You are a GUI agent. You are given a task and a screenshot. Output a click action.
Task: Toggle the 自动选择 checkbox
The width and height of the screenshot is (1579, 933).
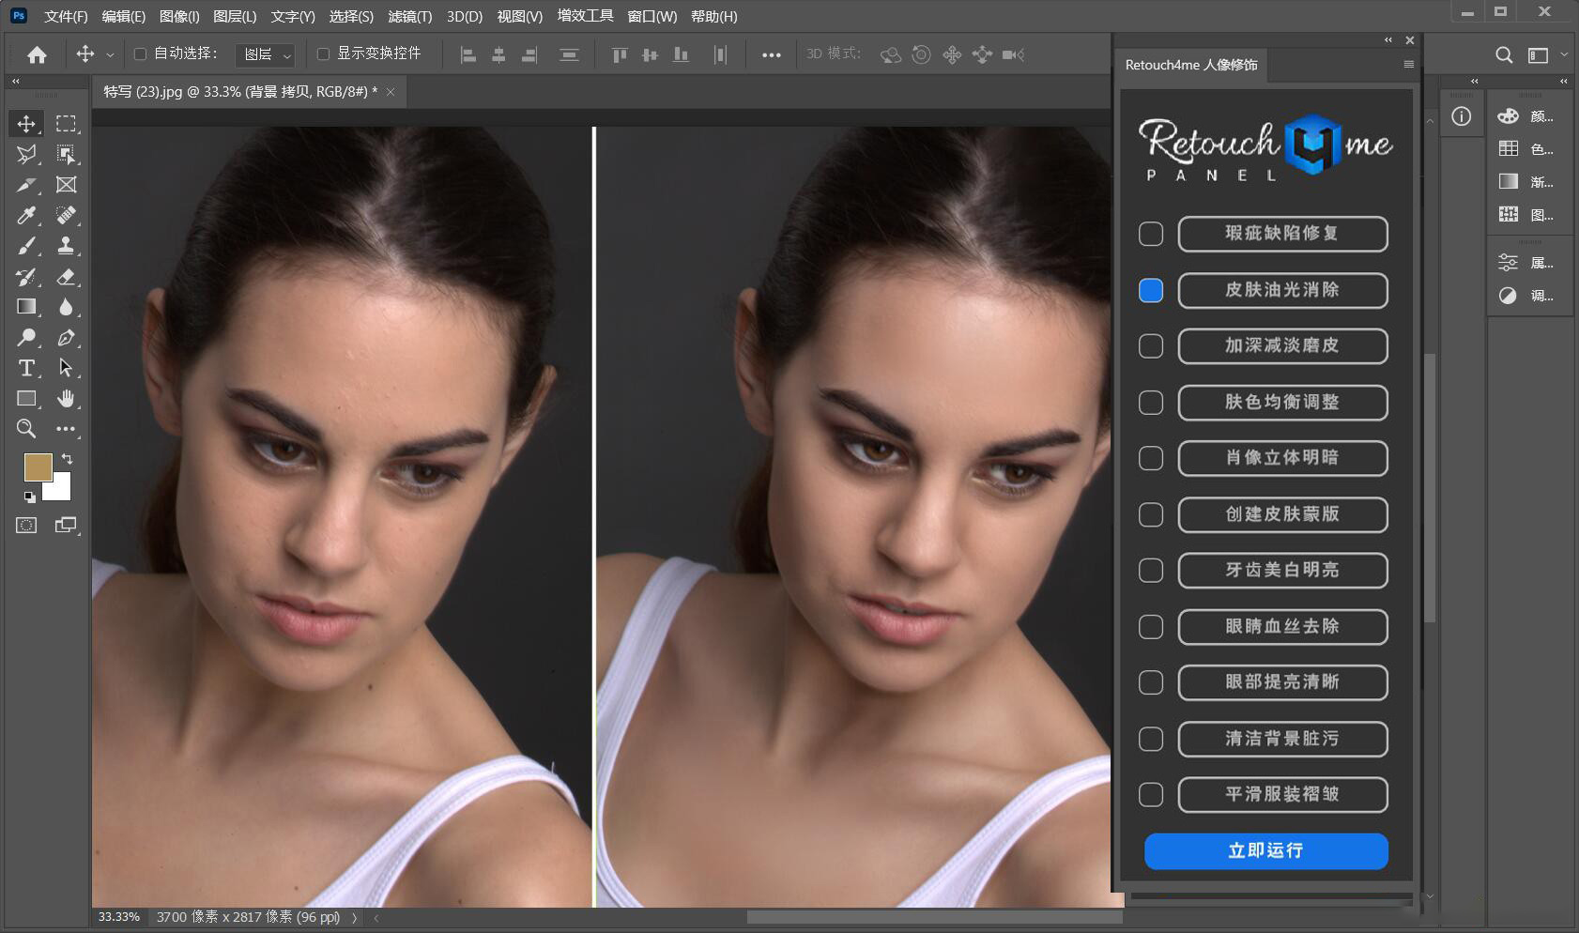140,54
